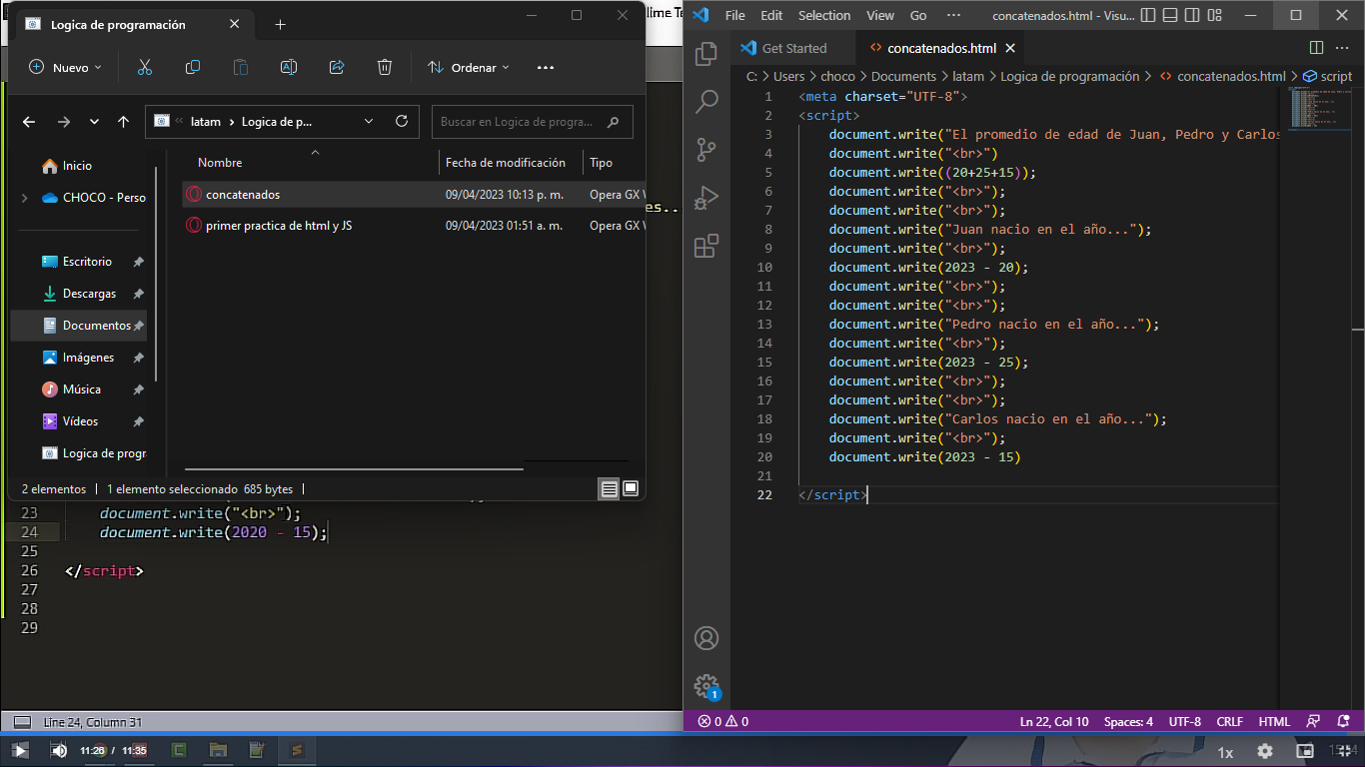
Task: Switch to details view in File Explorer
Action: click(x=609, y=488)
